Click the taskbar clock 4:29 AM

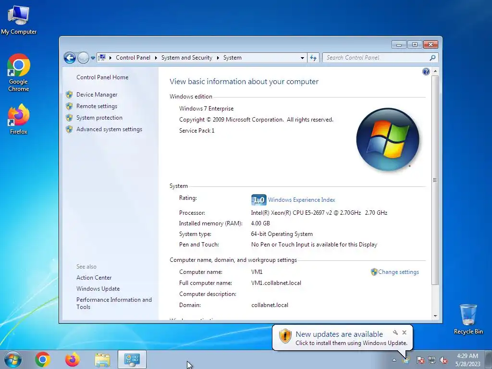pos(467,356)
